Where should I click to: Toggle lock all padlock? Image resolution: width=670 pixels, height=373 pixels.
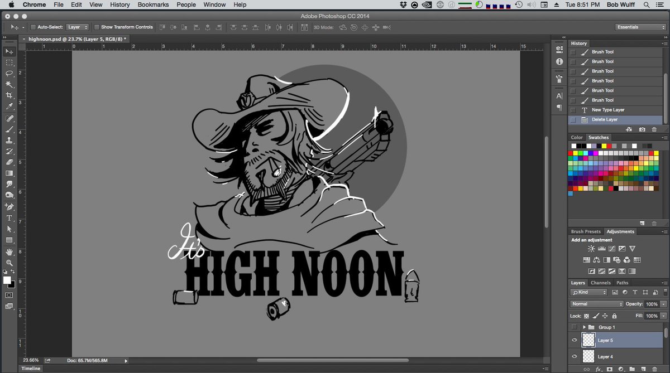(614, 316)
